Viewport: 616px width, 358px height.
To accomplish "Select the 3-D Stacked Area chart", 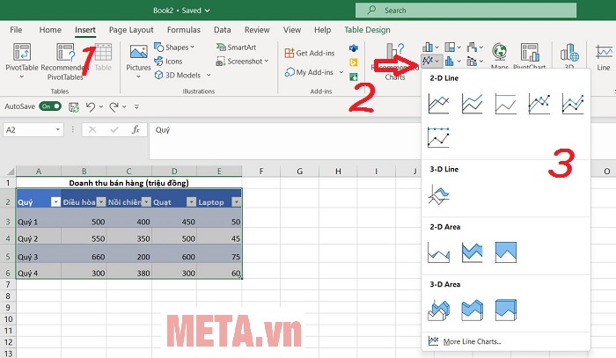I will [472, 311].
